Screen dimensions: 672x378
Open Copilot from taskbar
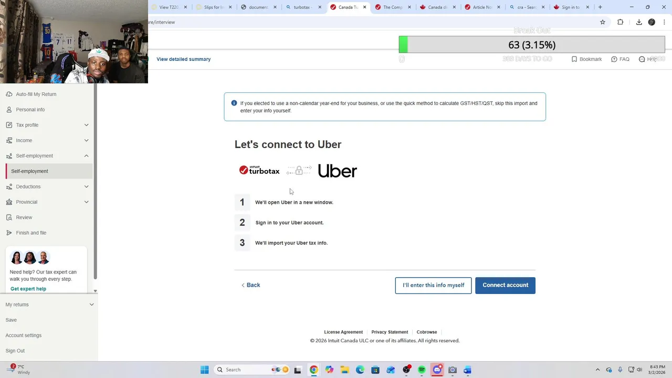pyautogui.click(x=329, y=370)
